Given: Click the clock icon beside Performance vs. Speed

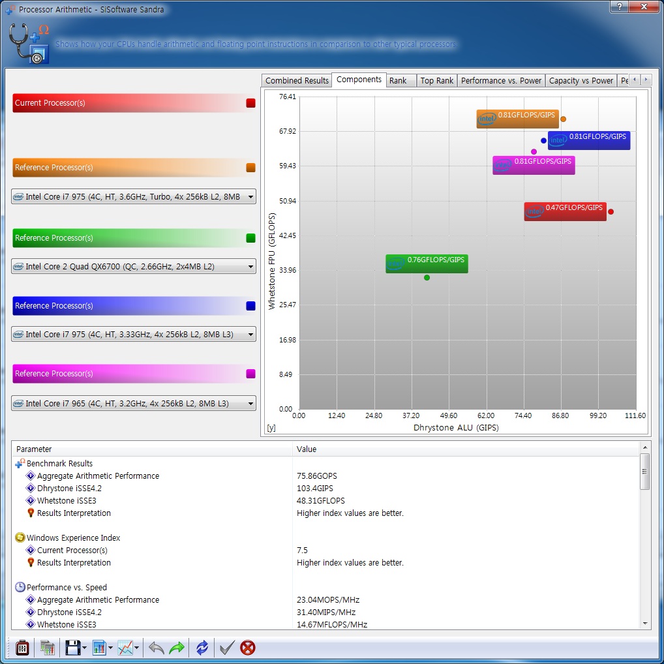Looking at the screenshot, I should 20,587.
